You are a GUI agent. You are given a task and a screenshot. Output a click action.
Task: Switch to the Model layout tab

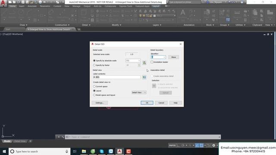(7, 141)
